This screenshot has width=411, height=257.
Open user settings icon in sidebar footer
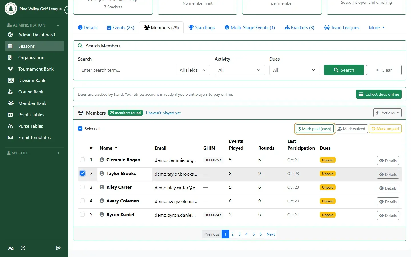[x=11, y=248]
